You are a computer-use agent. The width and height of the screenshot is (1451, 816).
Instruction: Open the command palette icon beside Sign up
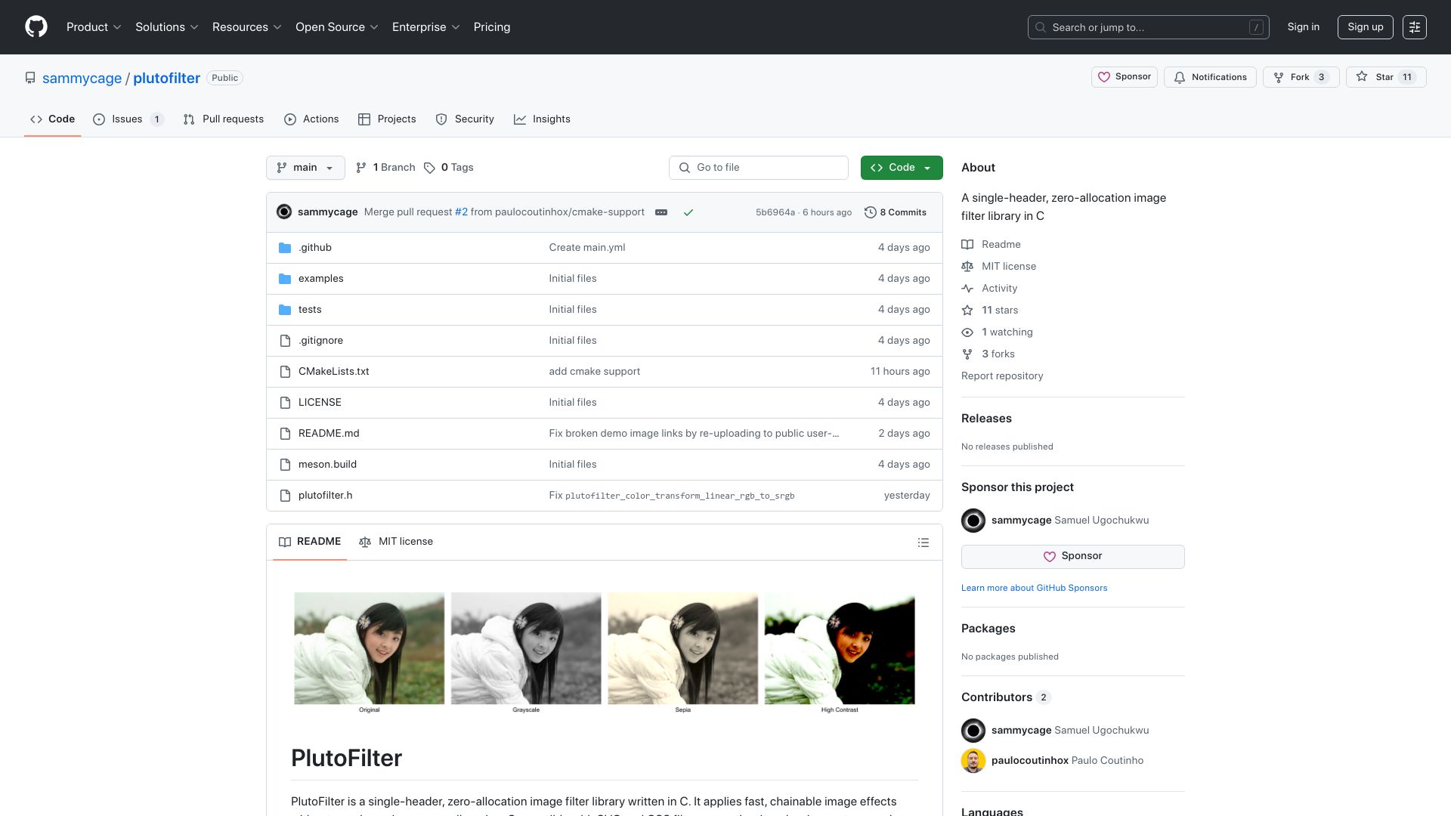(x=1414, y=27)
